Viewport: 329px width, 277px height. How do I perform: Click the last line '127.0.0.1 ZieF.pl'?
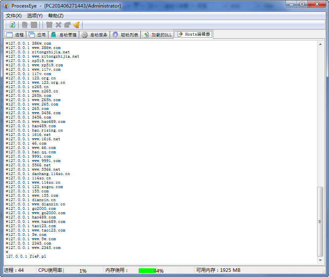26,256
